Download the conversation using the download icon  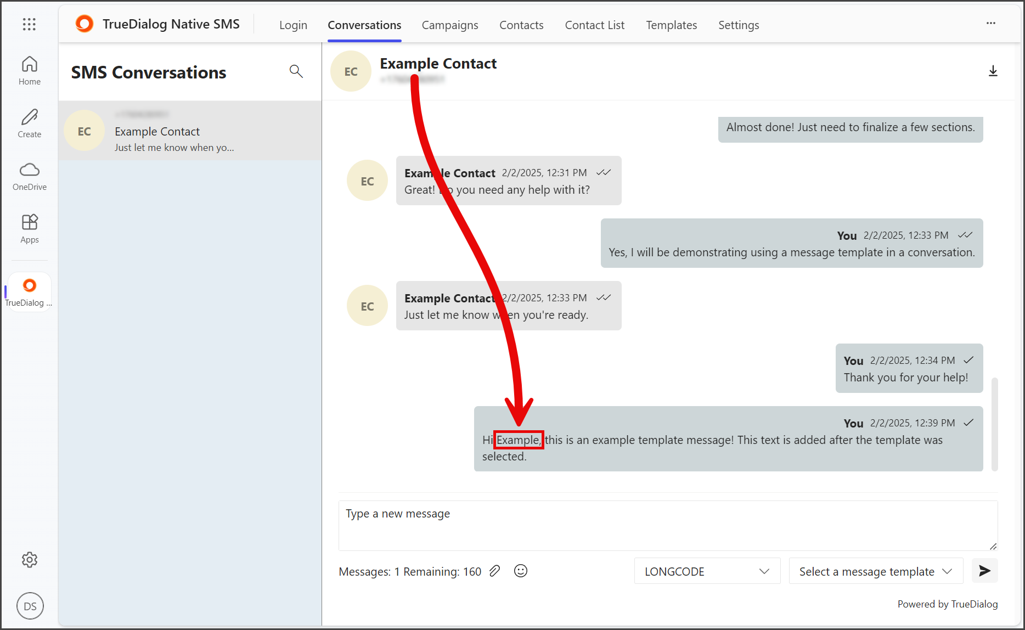coord(993,71)
